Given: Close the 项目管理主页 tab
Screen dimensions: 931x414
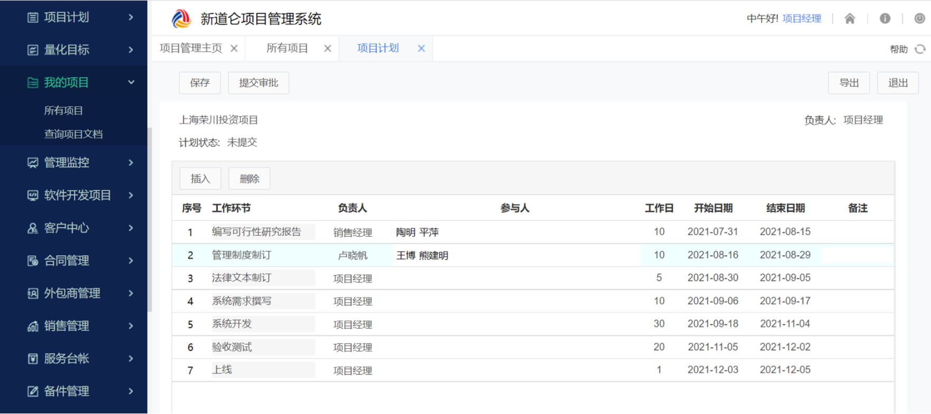Looking at the screenshot, I should tap(234, 49).
